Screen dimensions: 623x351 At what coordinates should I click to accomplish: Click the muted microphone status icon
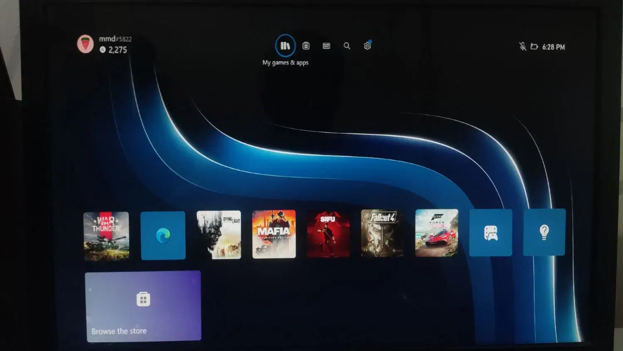[x=522, y=47]
